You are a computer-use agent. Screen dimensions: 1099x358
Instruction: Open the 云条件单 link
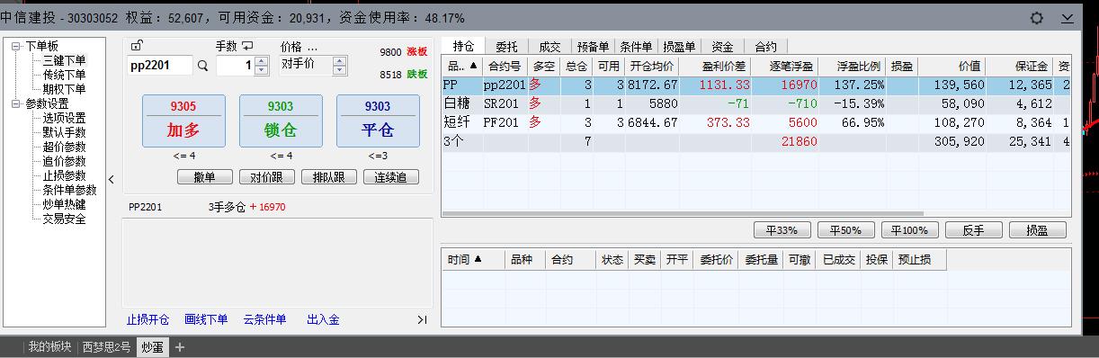click(x=264, y=319)
